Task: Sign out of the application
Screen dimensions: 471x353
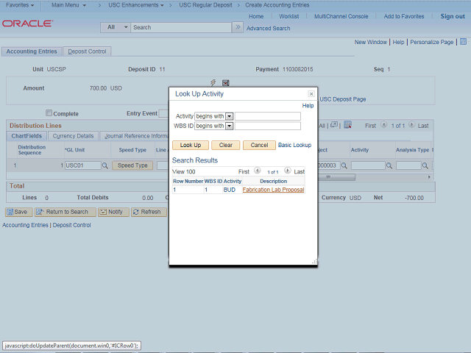Action: 453,16
